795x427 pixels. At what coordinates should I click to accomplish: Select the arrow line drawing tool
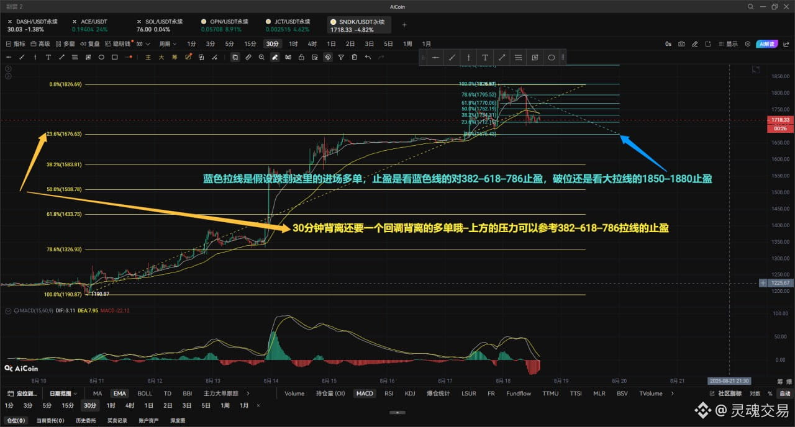pyautogui.click(x=61, y=57)
